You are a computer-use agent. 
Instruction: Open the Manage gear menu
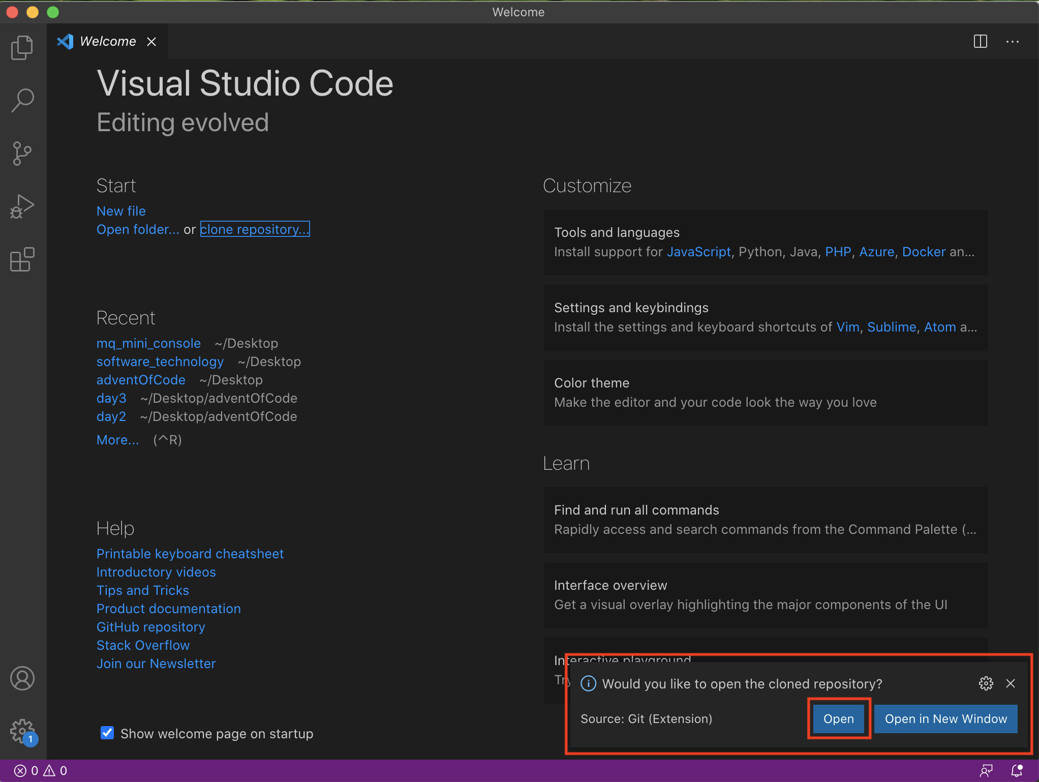[22, 731]
